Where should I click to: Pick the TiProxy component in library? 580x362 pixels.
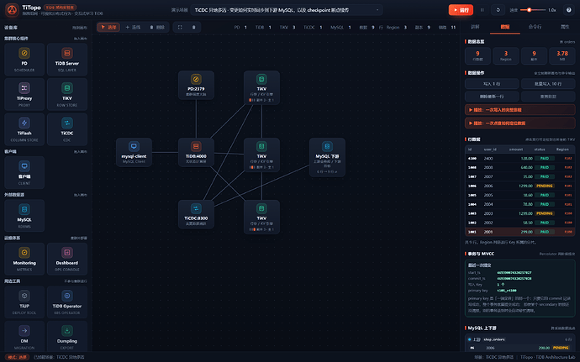24,94
